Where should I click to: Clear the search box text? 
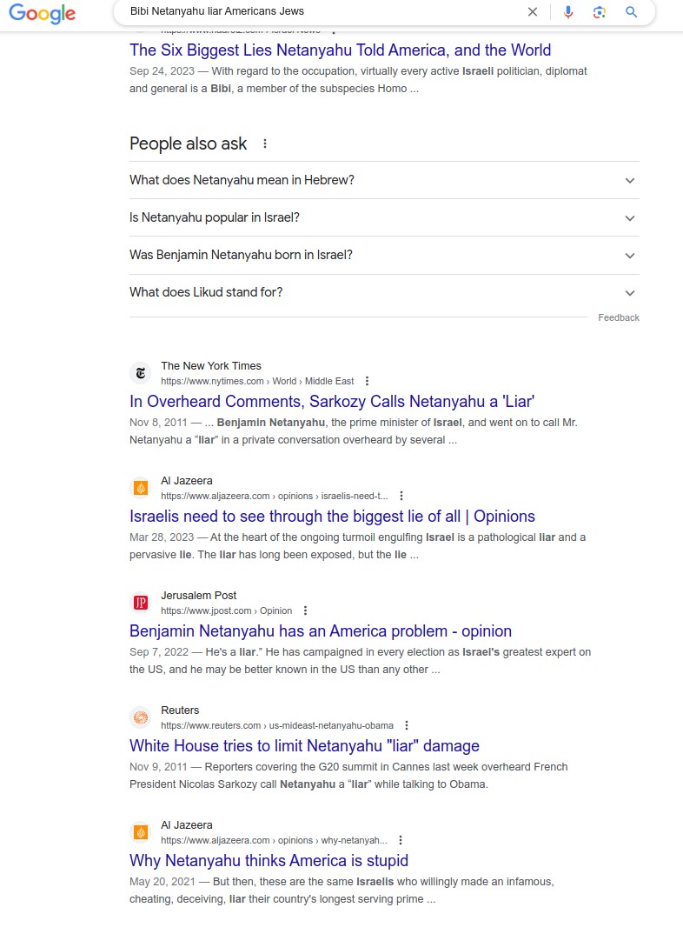(533, 12)
